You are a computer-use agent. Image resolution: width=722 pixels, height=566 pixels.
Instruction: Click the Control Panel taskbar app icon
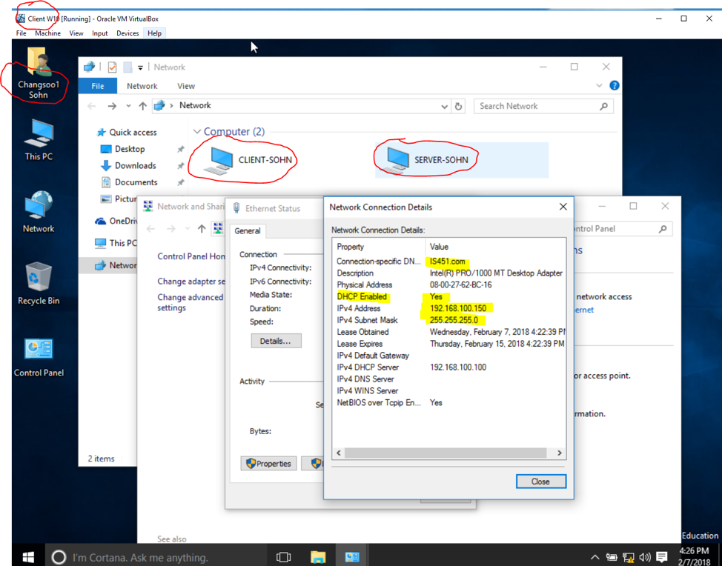pyautogui.click(x=352, y=557)
